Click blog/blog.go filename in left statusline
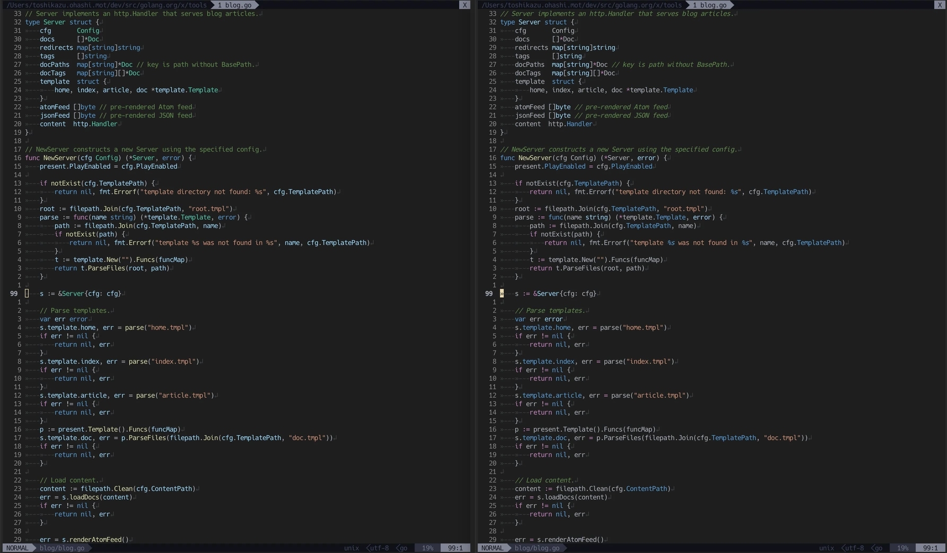This screenshot has height=553, width=947. pyautogui.click(x=62, y=548)
